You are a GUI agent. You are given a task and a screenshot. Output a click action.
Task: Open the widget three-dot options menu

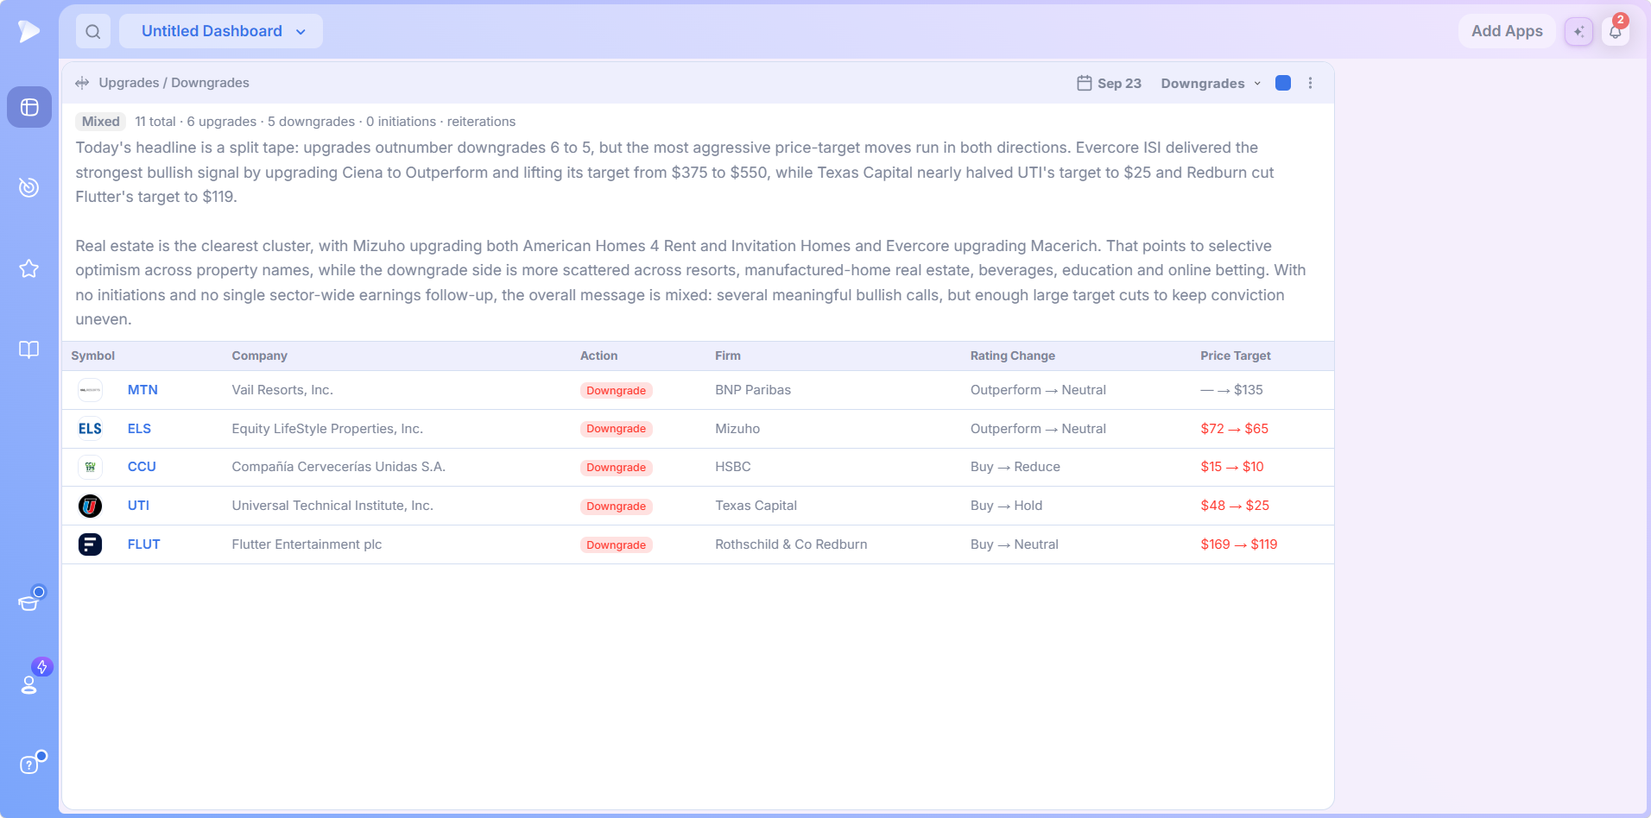[x=1310, y=83]
